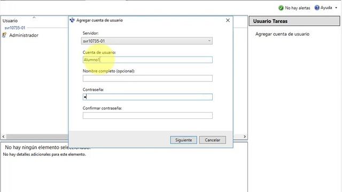Image resolution: width=342 pixels, height=192 pixels.
Task: Click the "Contraseña:" label
Action: click(93, 90)
